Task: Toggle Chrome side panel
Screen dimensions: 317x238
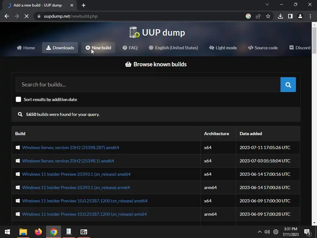Action: point(290,16)
